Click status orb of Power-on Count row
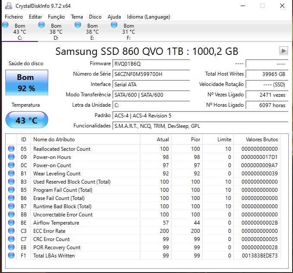The height and width of the screenshot is (273, 293). point(11,165)
